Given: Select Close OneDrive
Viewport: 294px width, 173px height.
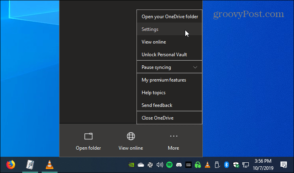Looking at the screenshot, I should 169,118.
